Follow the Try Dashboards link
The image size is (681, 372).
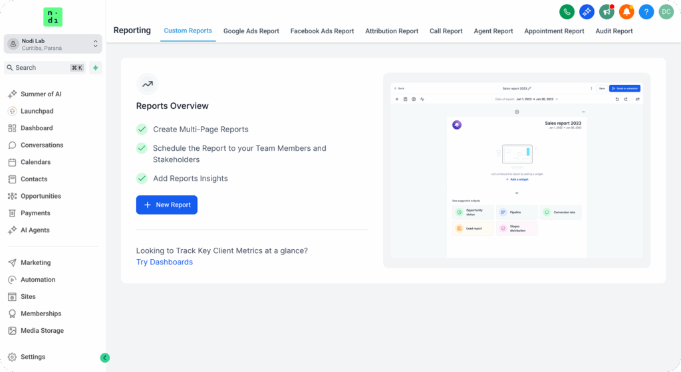click(x=164, y=262)
